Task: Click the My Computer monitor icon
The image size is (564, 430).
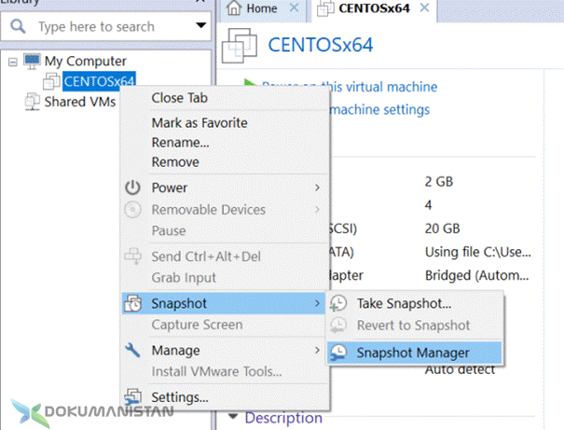Action: pos(32,62)
